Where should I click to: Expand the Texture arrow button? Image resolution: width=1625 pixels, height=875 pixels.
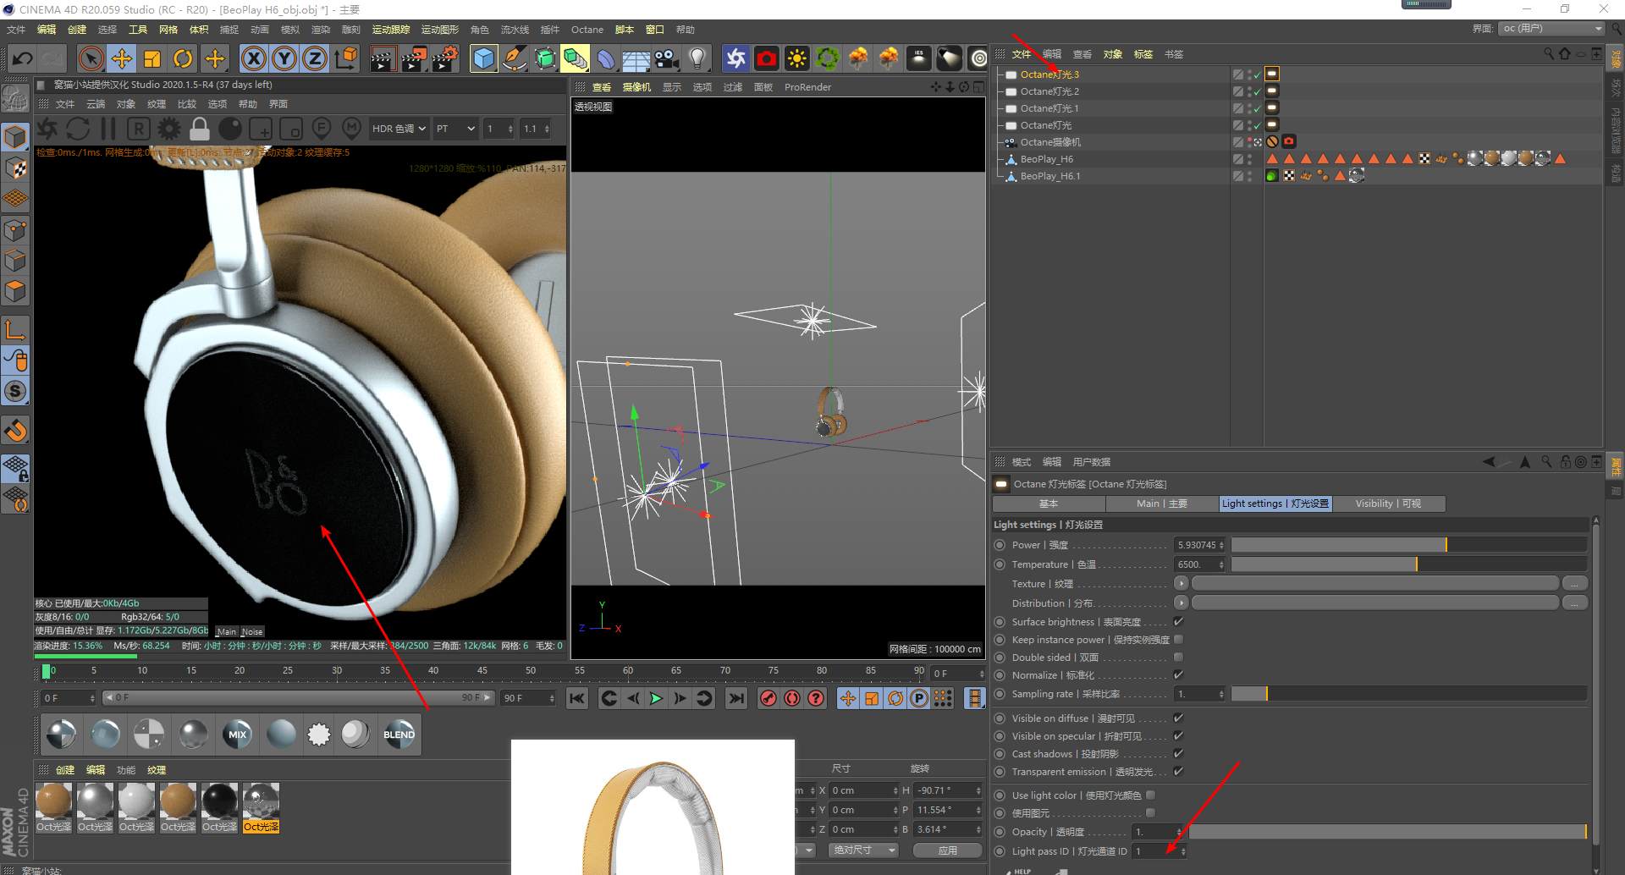click(x=1182, y=584)
